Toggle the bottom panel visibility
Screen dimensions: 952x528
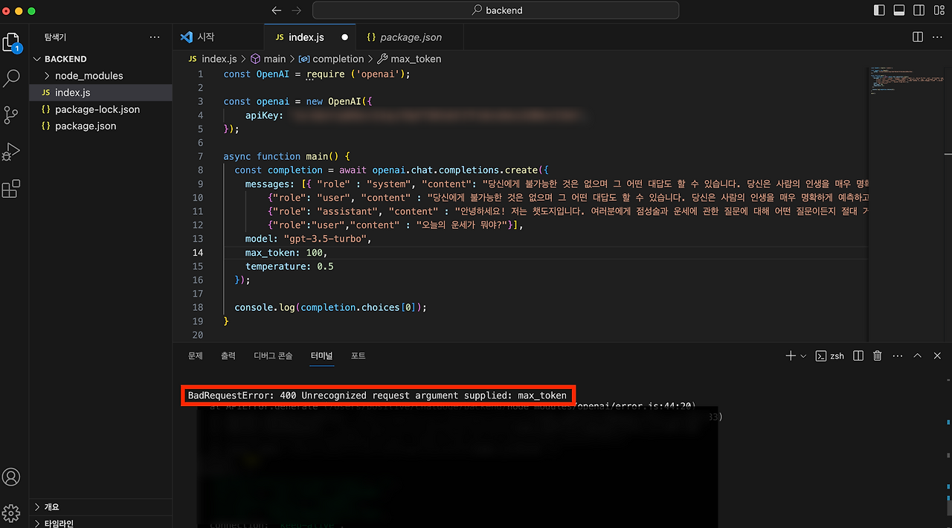899,10
